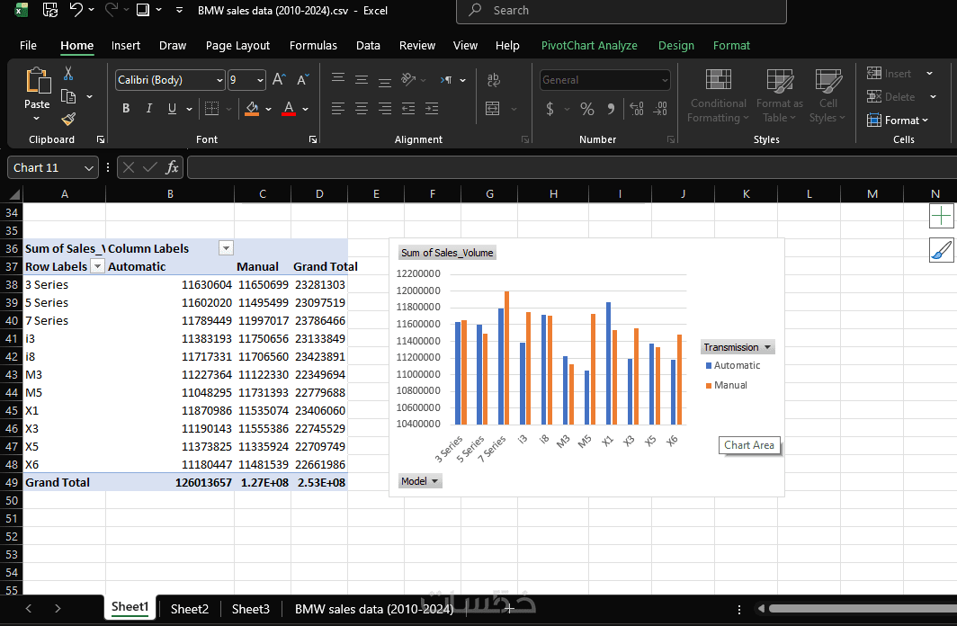957x626 pixels.
Task: Click the Save icon in title bar
Action: pos(50,10)
